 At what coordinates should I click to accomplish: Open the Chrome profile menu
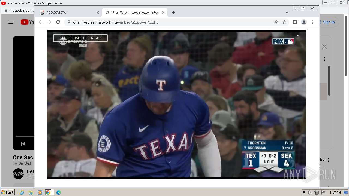(304, 22)
